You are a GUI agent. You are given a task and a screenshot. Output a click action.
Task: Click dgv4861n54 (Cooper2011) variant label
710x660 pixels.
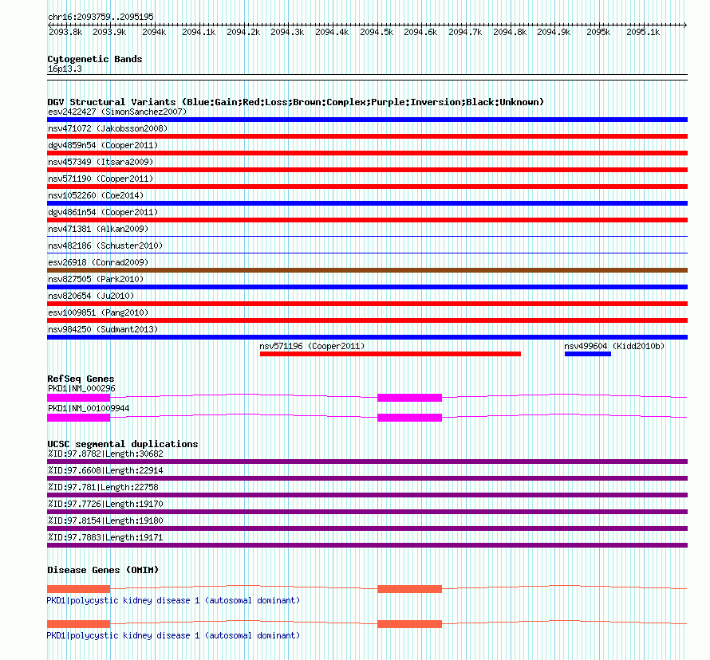[x=103, y=212]
